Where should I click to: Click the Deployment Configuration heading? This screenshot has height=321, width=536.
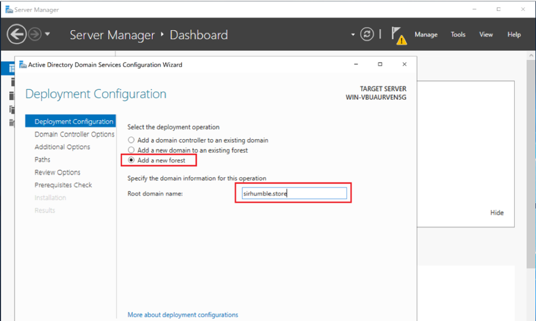tap(96, 94)
